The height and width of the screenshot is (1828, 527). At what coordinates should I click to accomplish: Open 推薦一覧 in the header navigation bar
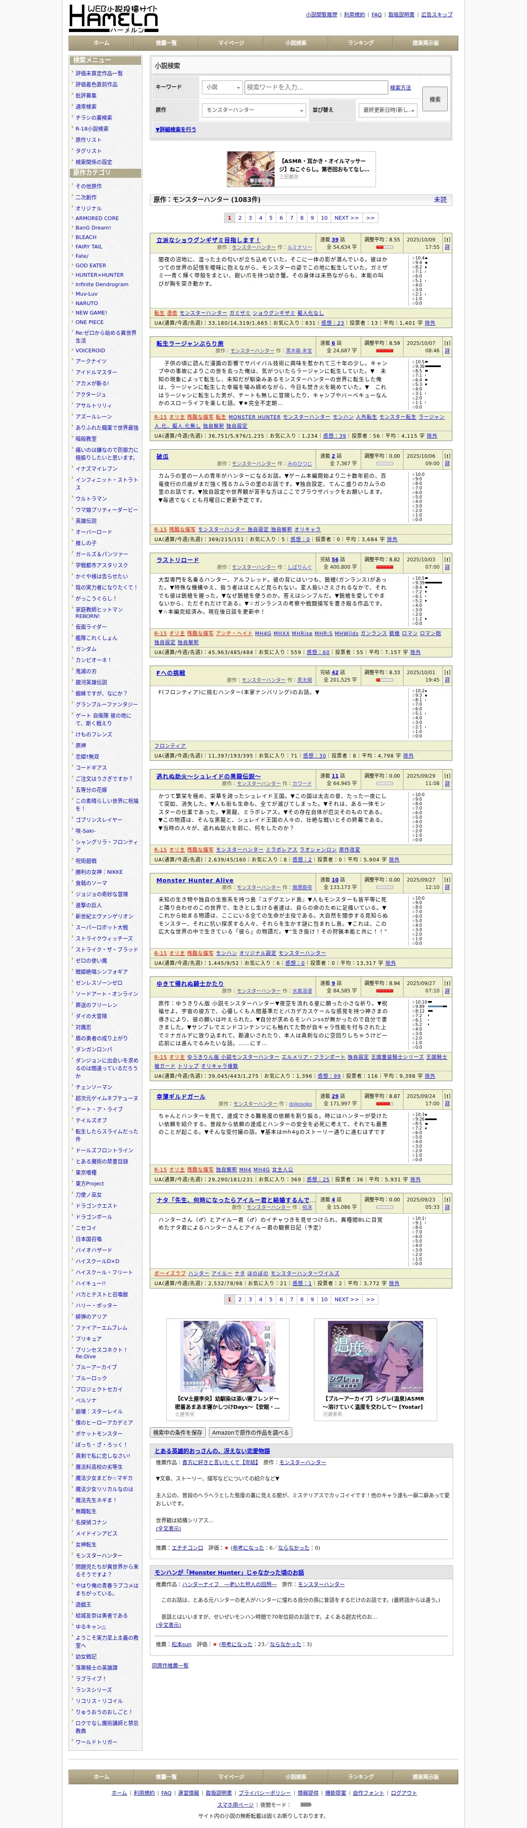pos(166,43)
